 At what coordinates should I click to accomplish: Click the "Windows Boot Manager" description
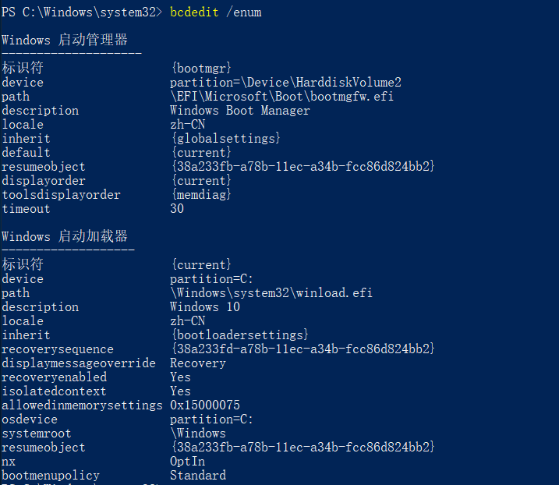point(239,111)
